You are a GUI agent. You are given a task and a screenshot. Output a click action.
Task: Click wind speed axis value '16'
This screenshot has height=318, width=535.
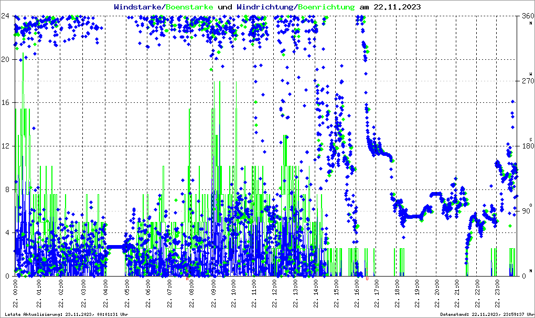point(5,102)
